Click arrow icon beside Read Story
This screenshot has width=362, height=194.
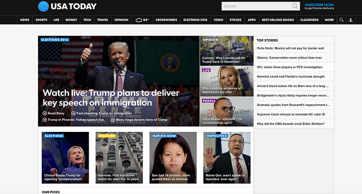tap(44, 113)
